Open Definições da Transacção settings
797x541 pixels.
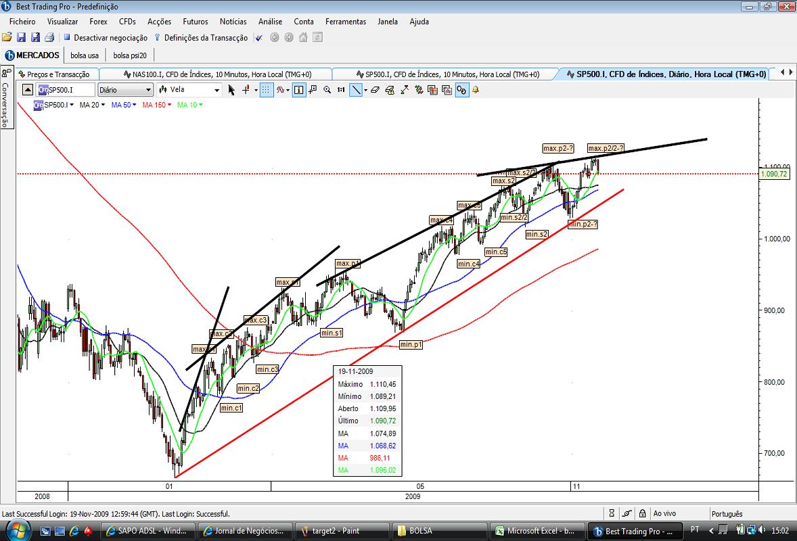point(201,38)
